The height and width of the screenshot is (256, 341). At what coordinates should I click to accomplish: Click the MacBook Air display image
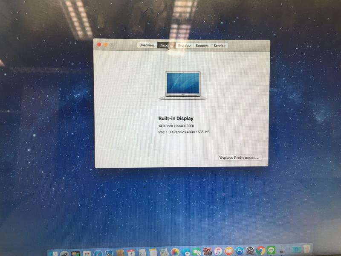point(182,85)
